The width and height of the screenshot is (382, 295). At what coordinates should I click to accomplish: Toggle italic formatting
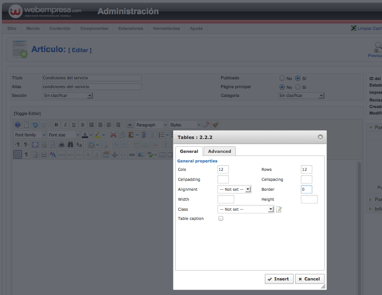coord(65,125)
